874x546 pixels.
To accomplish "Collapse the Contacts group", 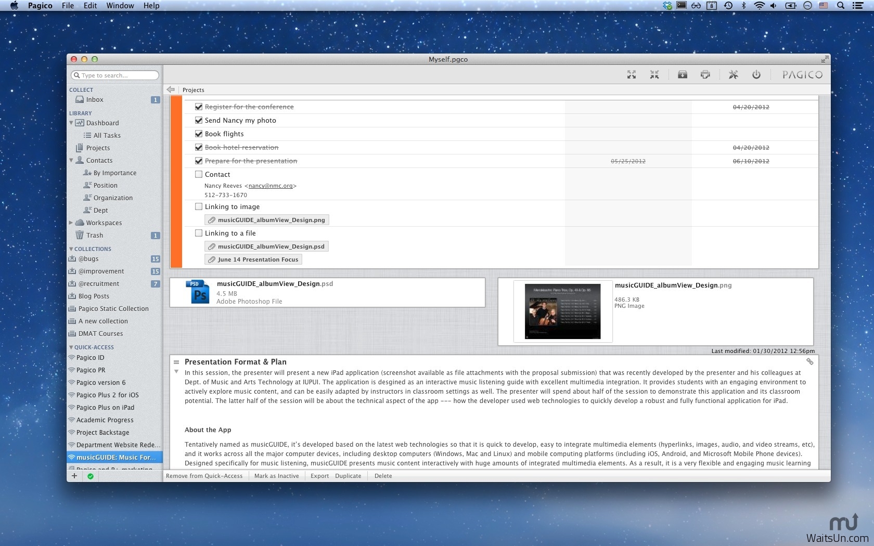I will (71, 161).
